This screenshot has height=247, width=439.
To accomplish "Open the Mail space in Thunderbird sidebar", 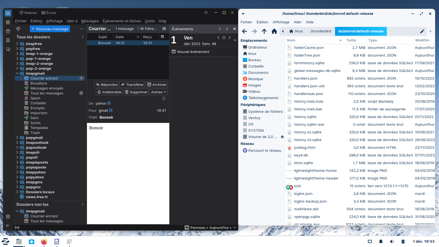I will tap(8, 13).
